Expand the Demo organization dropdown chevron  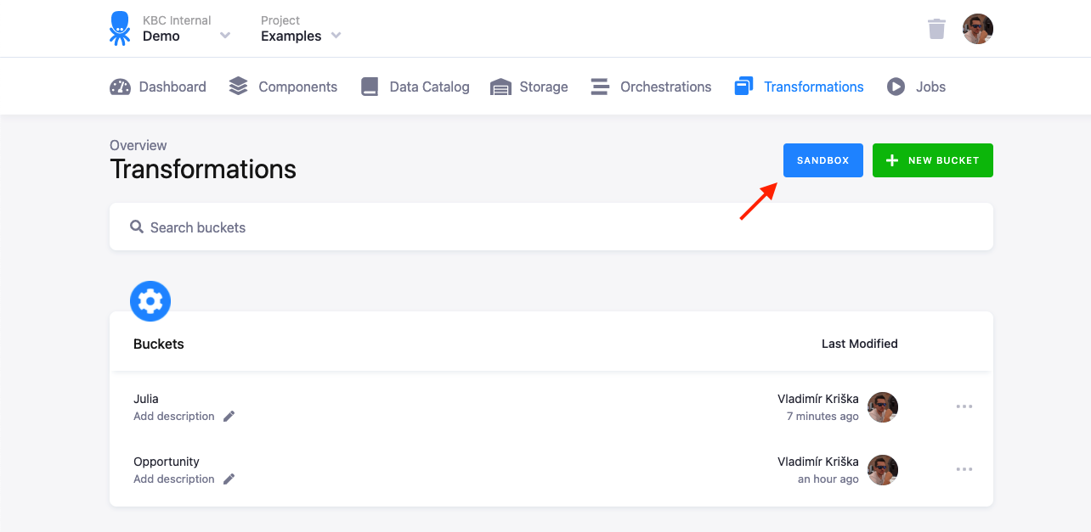(x=225, y=36)
